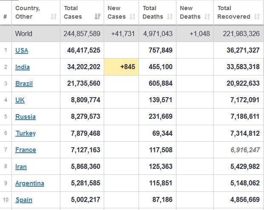Open the UK country link

coord(20,100)
